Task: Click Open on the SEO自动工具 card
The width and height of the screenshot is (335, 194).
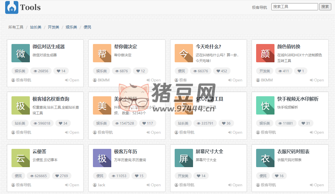Action: (x=235, y=132)
